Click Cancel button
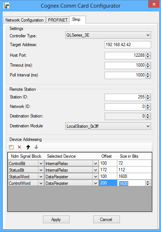 point(106,220)
